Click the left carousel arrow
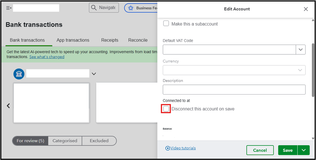316x160 pixels. (9, 106)
